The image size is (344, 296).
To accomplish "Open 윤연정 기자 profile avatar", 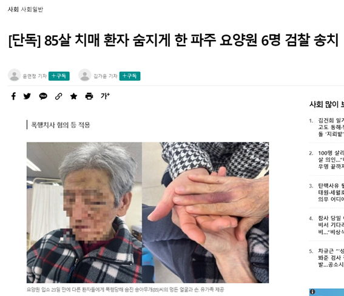I will pyautogui.click(x=15, y=75).
